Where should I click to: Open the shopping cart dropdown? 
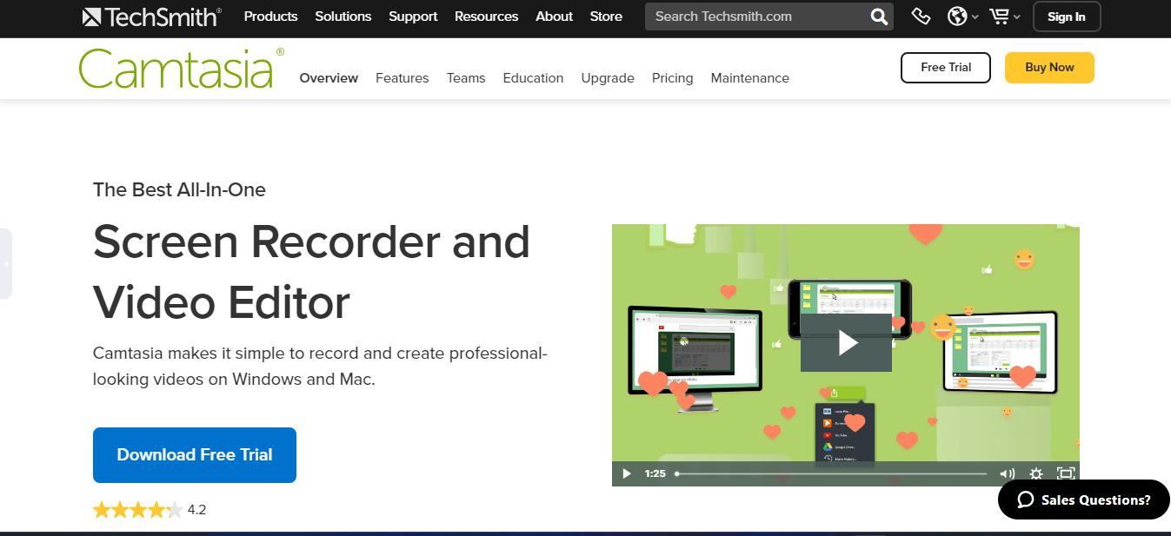(1005, 17)
